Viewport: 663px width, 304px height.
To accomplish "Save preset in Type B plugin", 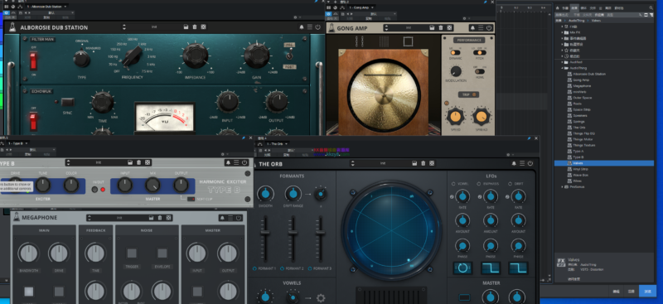I will tap(130, 162).
